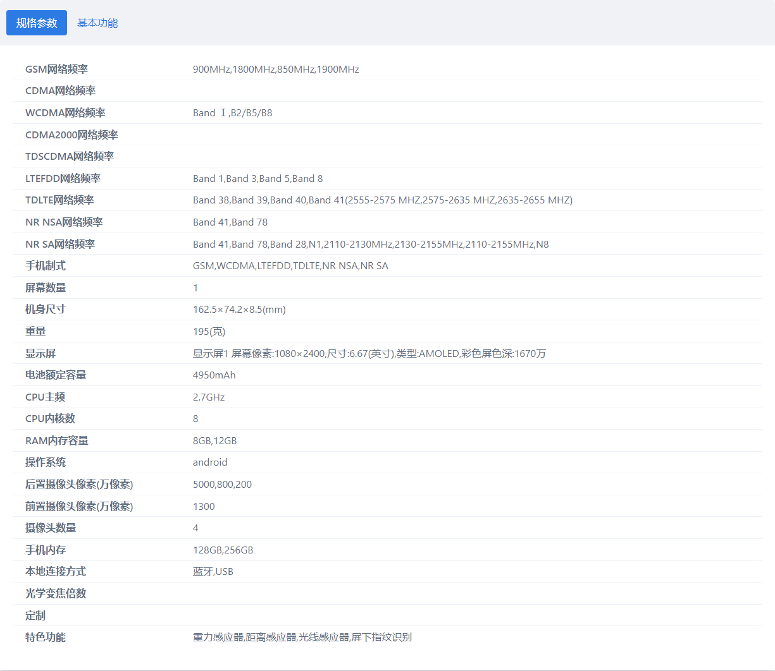Image resolution: width=775 pixels, height=671 pixels.
Task: Select the 后置摄像头像素(万像素) label
Action: coord(79,485)
